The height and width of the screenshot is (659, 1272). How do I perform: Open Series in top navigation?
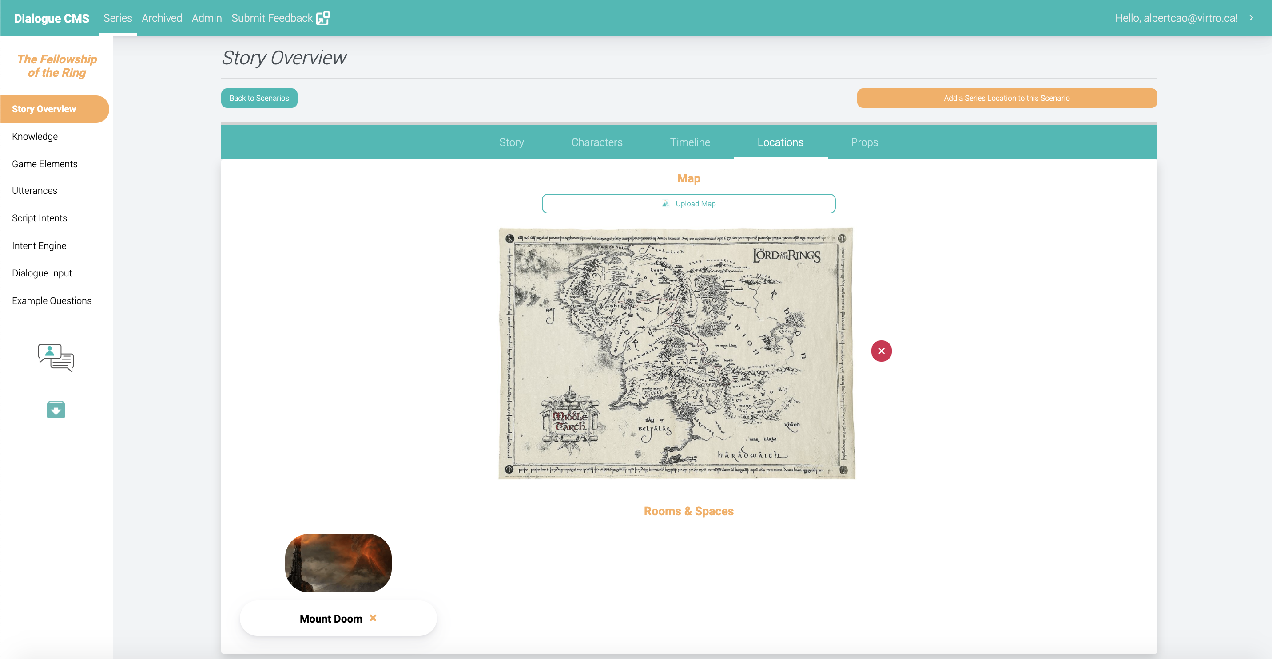118,18
